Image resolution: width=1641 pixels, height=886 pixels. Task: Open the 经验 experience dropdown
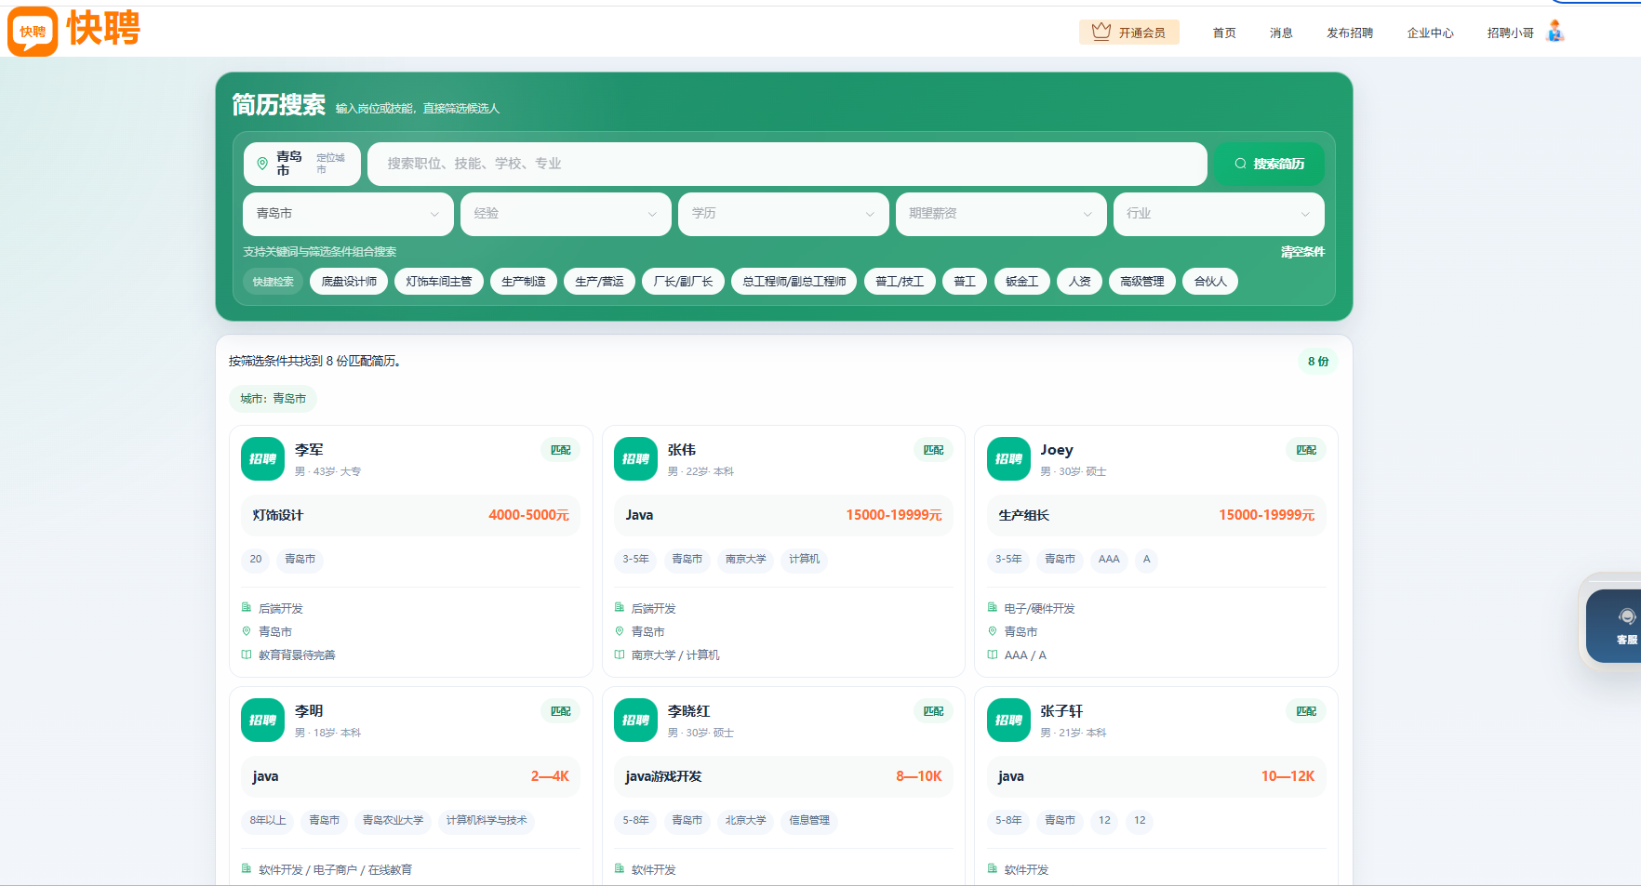coord(566,214)
